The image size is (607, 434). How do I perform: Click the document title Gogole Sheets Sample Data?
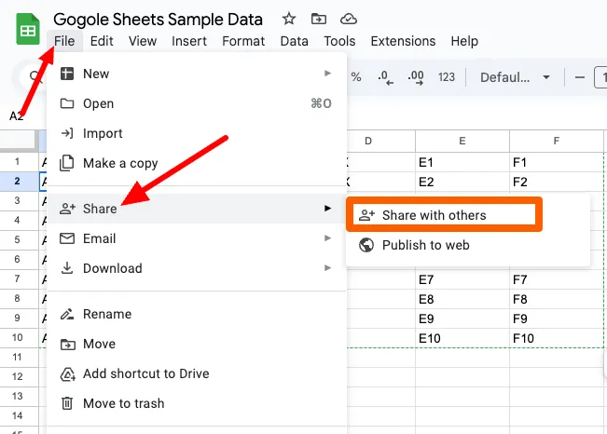(x=159, y=19)
